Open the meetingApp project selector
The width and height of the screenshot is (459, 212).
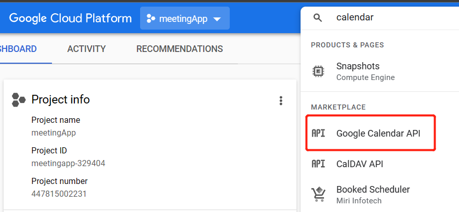tap(184, 19)
